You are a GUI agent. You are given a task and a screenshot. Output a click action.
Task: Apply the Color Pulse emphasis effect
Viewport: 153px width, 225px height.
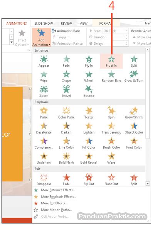66,113
